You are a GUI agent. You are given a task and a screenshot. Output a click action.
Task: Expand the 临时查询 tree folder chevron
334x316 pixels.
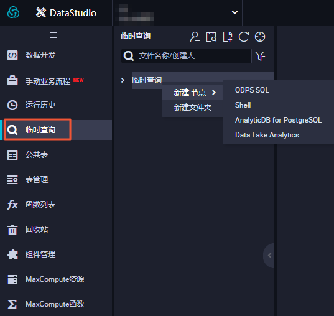123,80
